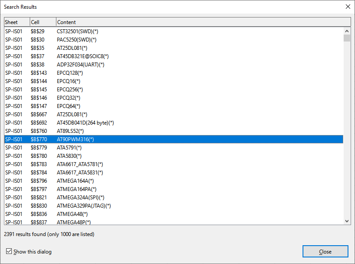Select the ATA5830(*) result
The height and width of the screenshot is (264, 355).
[x=174, y=156]
